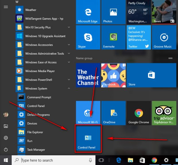Launch Command Prompt icon

coord(21,97)
